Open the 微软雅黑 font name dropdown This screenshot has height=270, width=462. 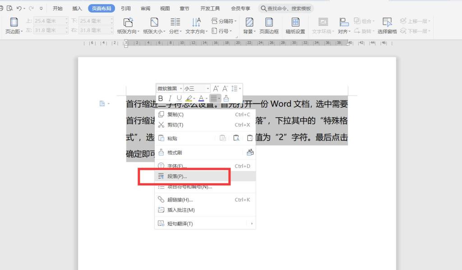pyautogui.click(x=169, y=89)
